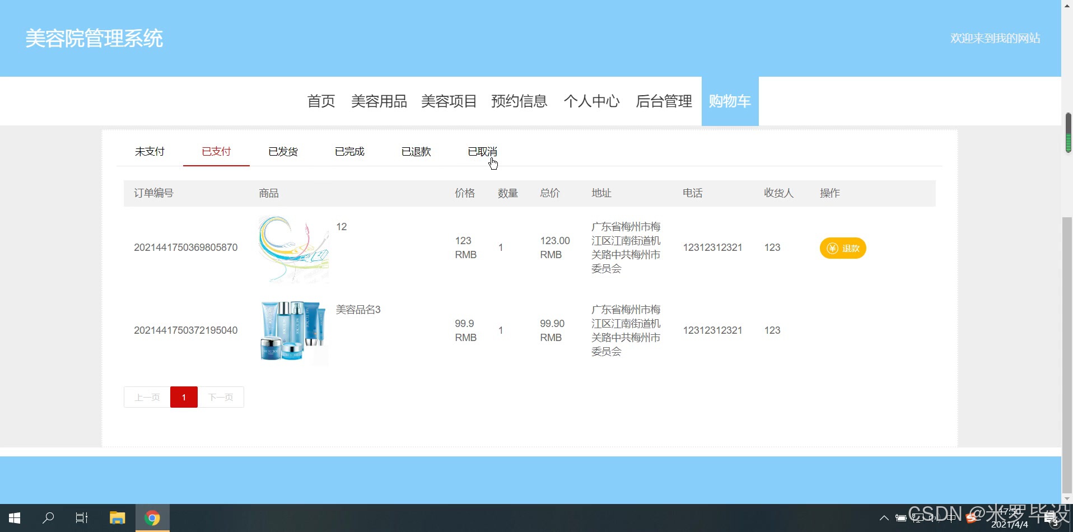This screenshot has width=1073, height=532.
Task: Click the 下一页 pagination button
Action: [221, 397]
